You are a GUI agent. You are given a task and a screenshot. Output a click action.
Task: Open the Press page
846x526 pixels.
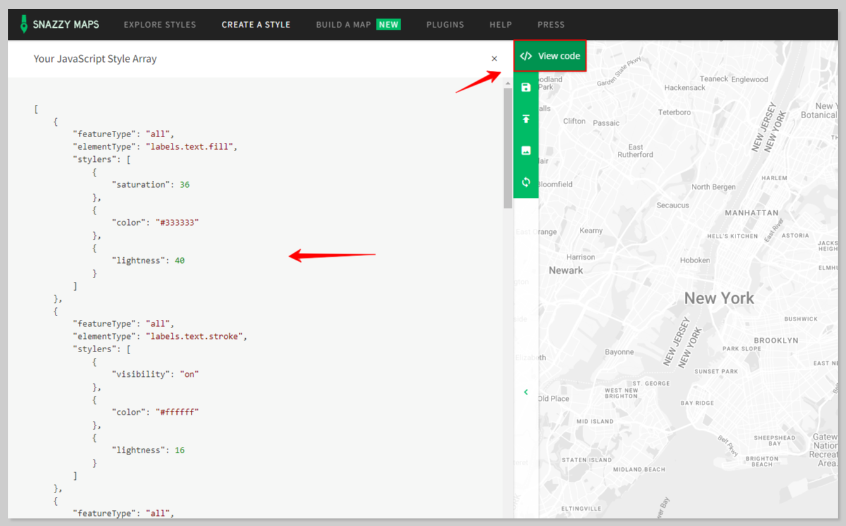click(x=551, y=25)
